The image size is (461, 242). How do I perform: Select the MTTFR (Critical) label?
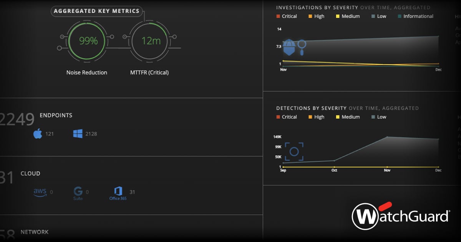pos(149,72)
